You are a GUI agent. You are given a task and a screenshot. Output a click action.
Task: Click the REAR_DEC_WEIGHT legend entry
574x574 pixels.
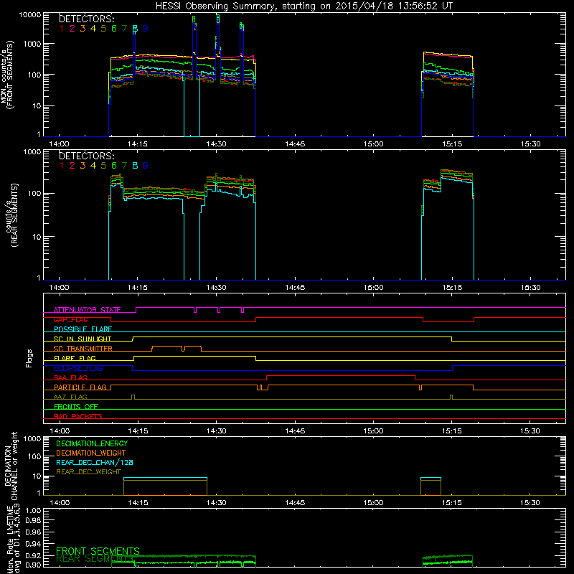pos(88,472)
